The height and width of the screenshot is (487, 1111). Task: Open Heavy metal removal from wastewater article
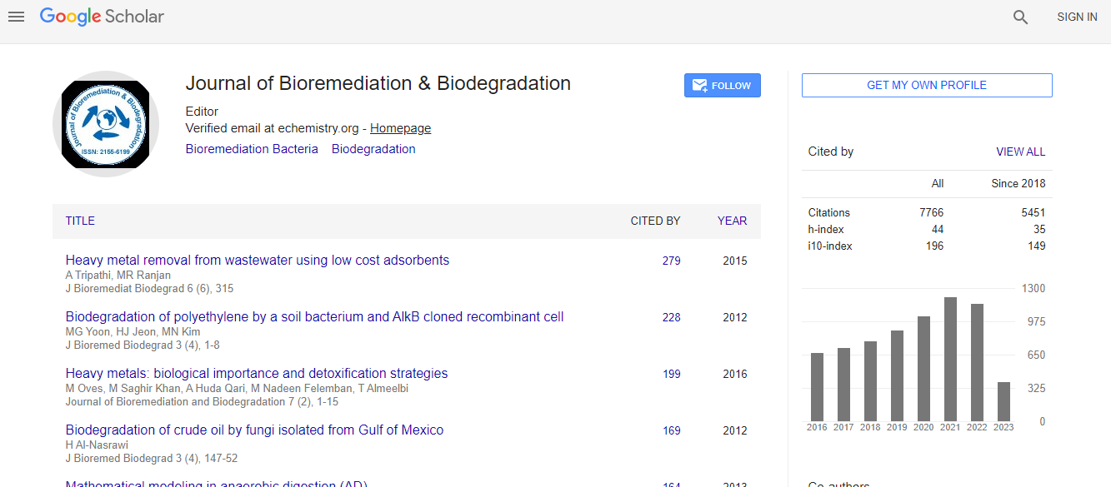(257, 261)
